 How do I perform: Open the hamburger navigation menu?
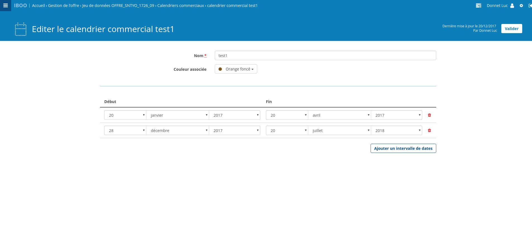pos(5,6)
